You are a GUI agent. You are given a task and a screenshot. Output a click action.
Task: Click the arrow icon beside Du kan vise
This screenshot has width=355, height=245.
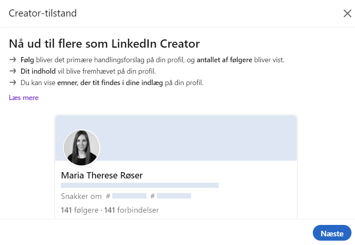point(13,82)
